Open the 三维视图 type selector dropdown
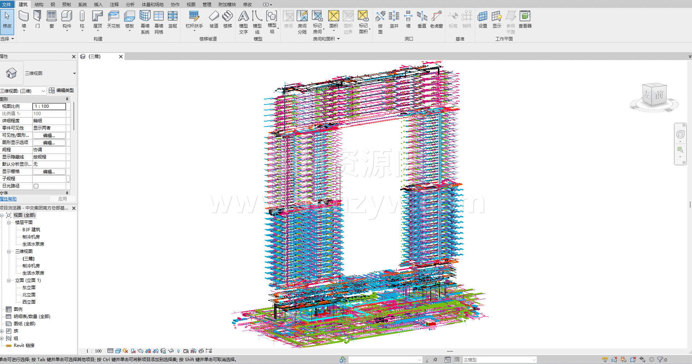Viewport: 692px width, 364px height. pos(74,73)
